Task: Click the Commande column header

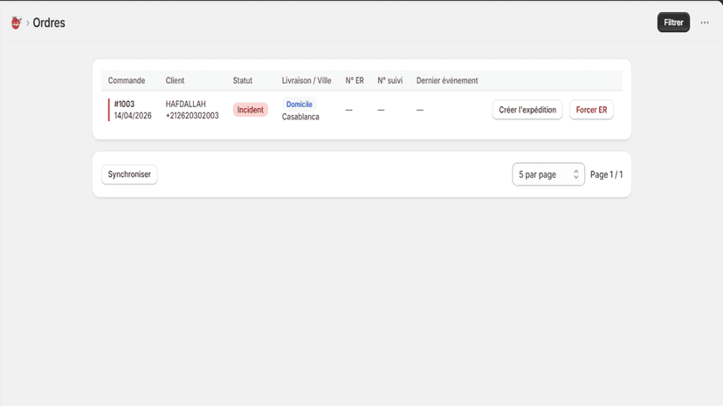Action: click(127, 80)
